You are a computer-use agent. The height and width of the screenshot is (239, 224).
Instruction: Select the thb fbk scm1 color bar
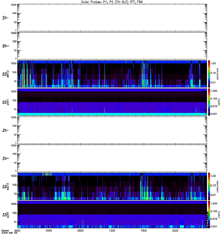click(x=209, y=102)
